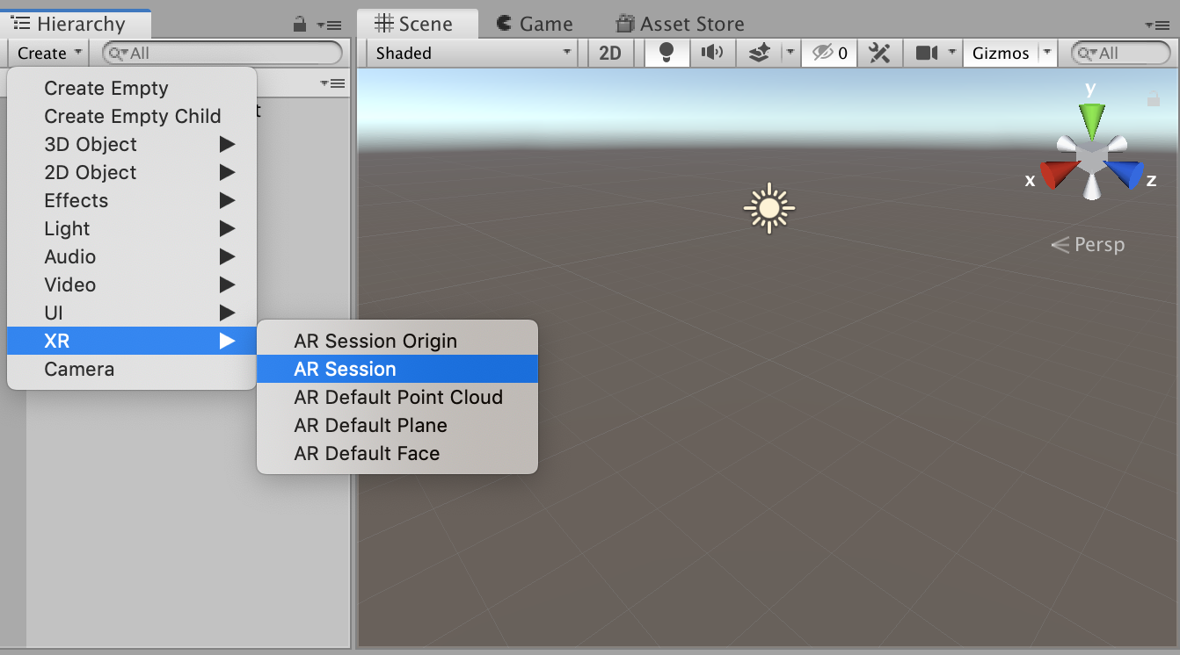
Task: Select Camera in the Create menu
Action: [132, 369]
